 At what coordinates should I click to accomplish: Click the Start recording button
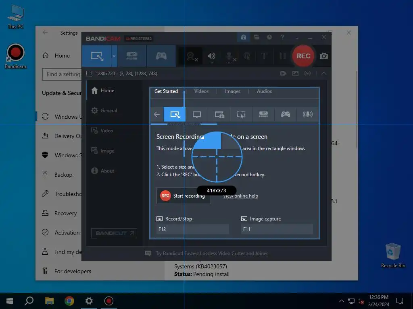[x=184, y=196]
